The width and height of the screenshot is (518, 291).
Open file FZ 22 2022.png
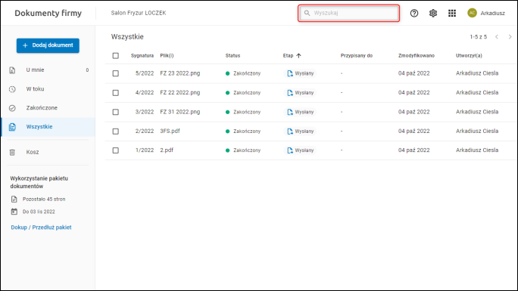[180, 93]
